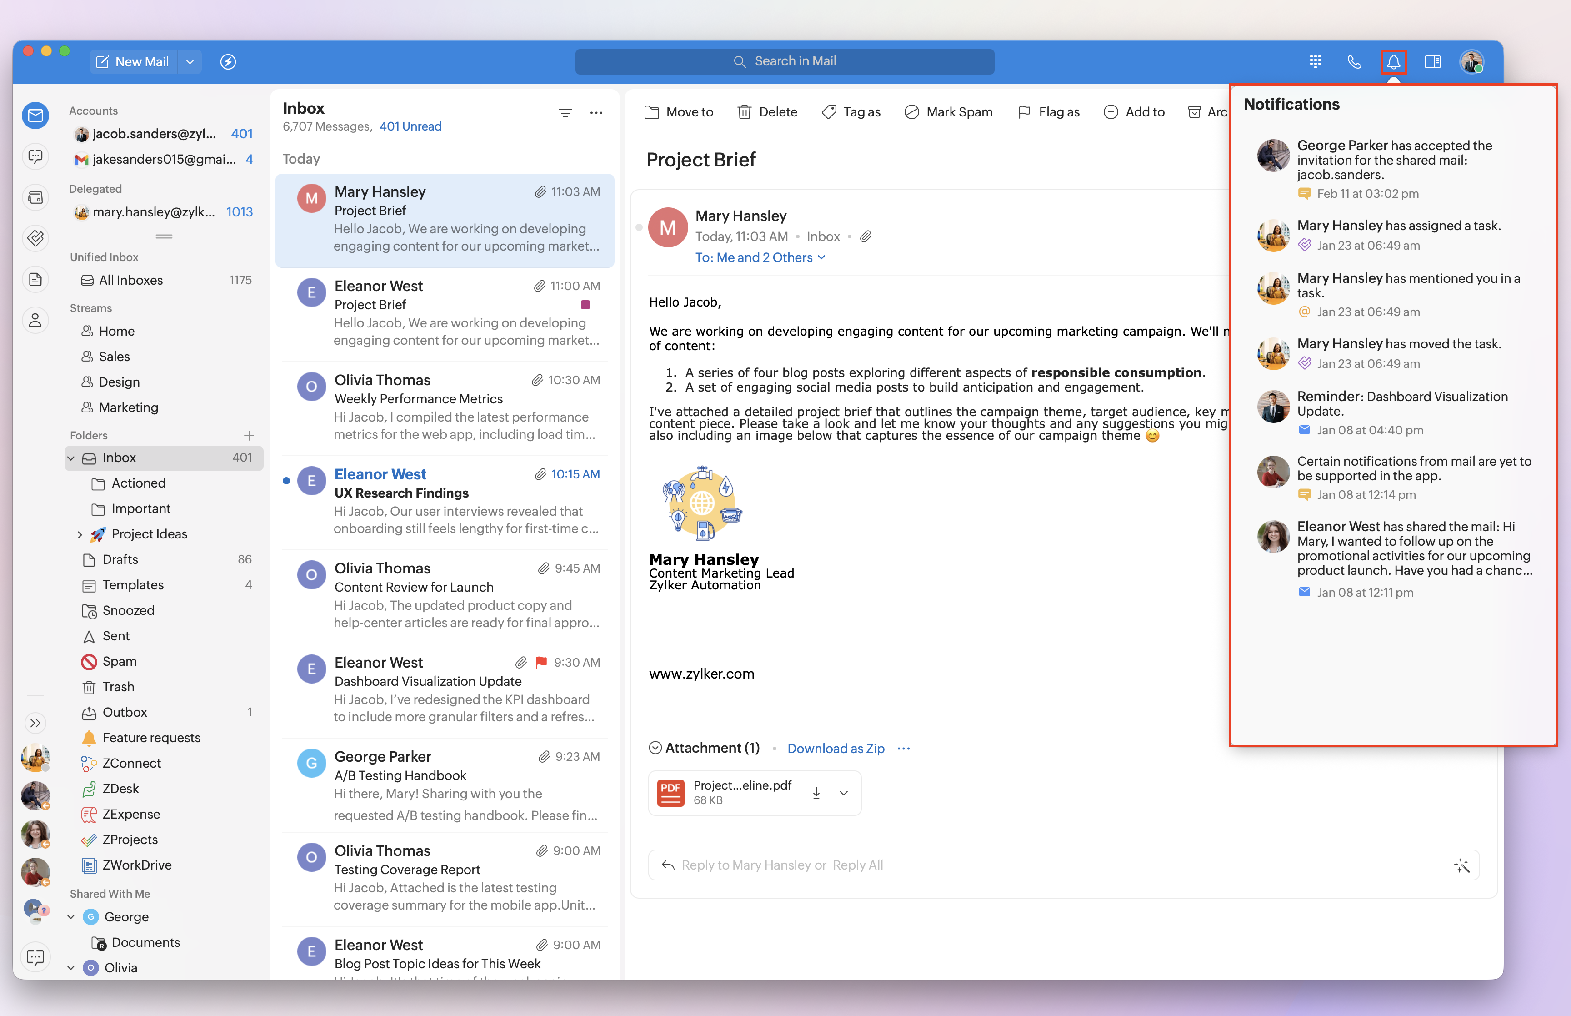Open the New Mail dropdown arrow
This screenshot has width=1571, height=1016.
(x=190, y=62)
